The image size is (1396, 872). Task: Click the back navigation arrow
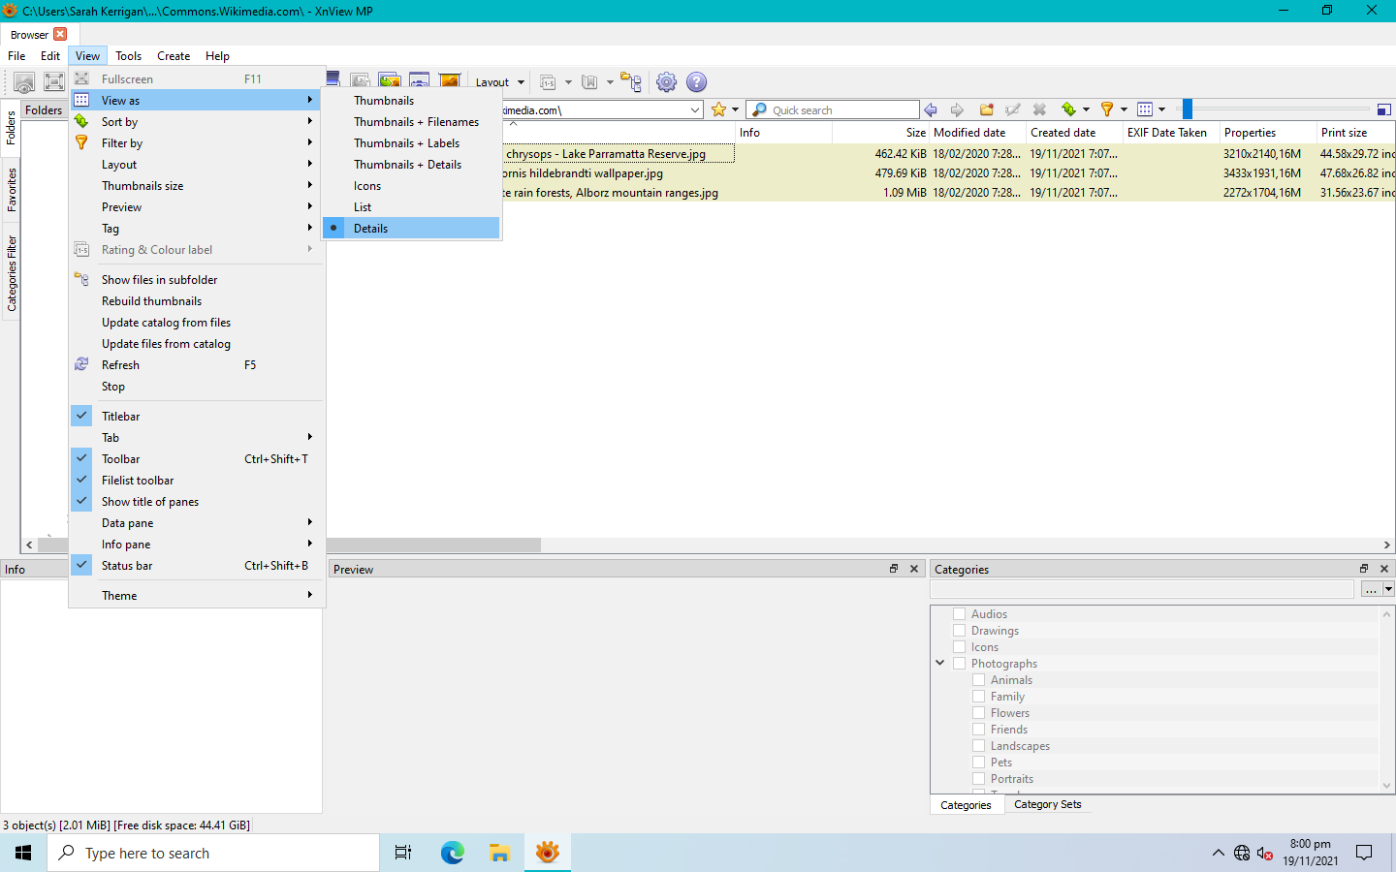click(931, 109)
